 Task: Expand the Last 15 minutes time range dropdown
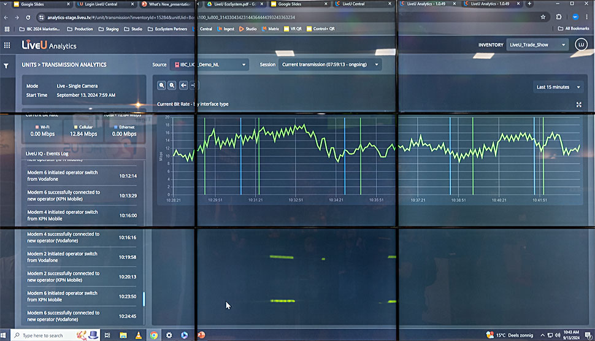click(x=558, y=87)
